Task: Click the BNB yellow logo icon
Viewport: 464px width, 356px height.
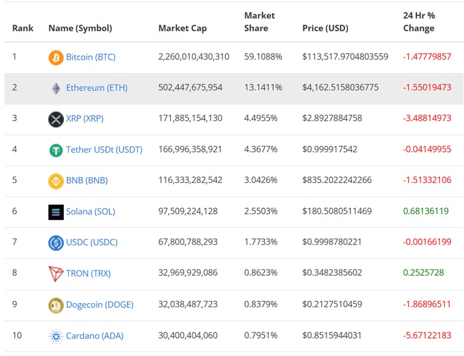Action: (x=56, y=181)
